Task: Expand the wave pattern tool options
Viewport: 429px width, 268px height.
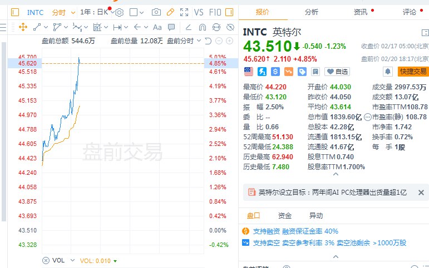Action: 86,27
